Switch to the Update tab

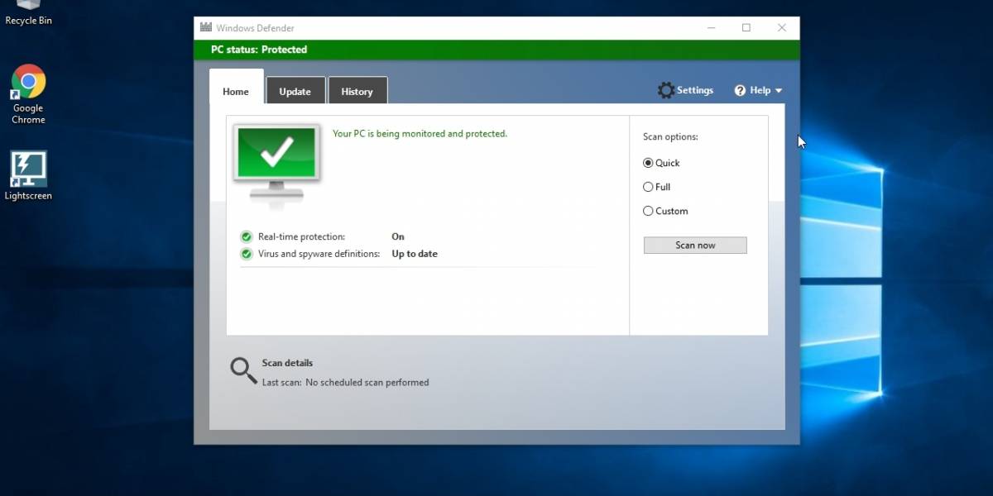point(295,91)
